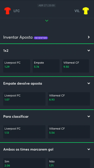
Task: Collapse the 1x2 market section
Action: pos(89,50)
